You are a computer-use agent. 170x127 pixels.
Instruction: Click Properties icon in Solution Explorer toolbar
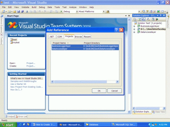click(x=135, y=19)
